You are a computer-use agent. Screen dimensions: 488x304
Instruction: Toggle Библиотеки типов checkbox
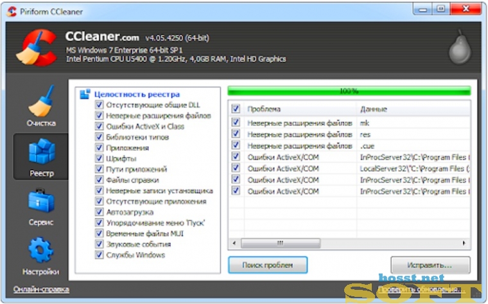click(x=99, y=137)
